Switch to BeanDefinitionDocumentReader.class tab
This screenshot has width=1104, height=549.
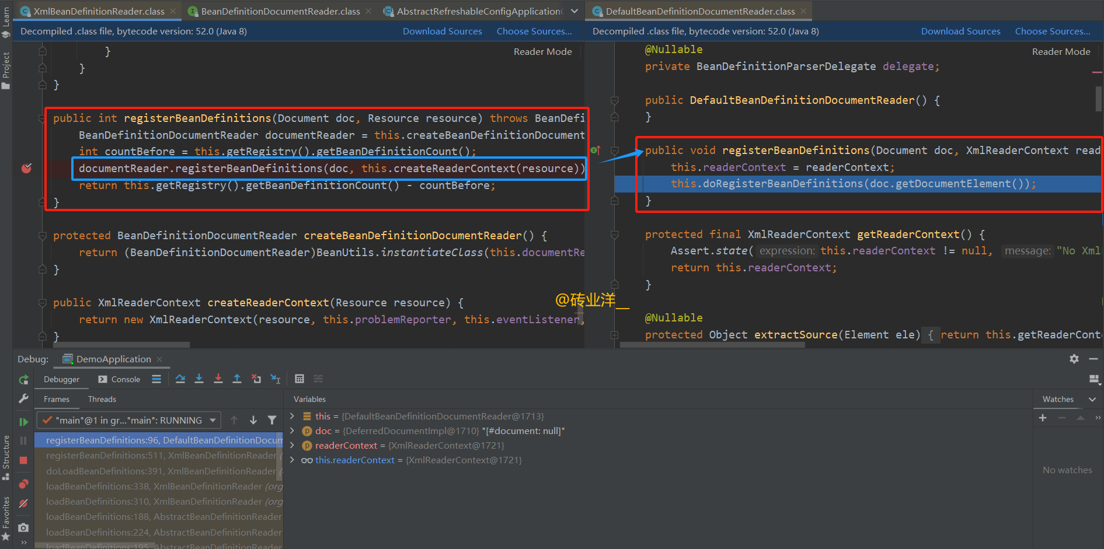click(x=280, y=11)
